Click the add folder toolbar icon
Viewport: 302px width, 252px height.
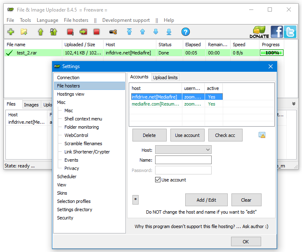24,32
